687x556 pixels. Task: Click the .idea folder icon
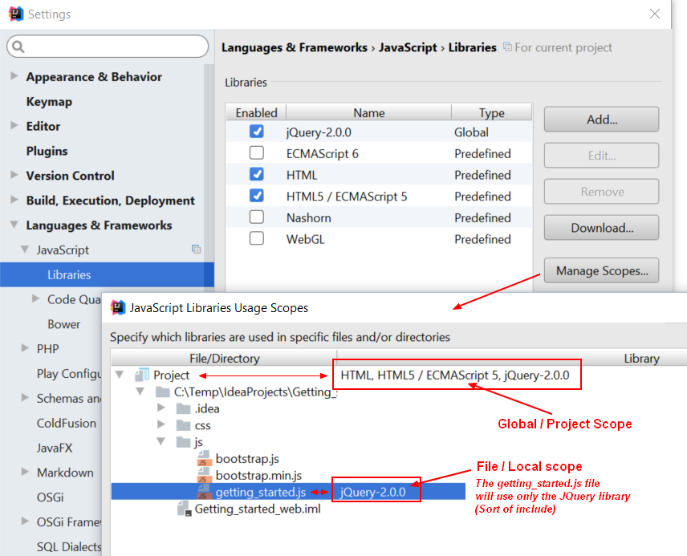pyautogui.click(x=184, y=408)
